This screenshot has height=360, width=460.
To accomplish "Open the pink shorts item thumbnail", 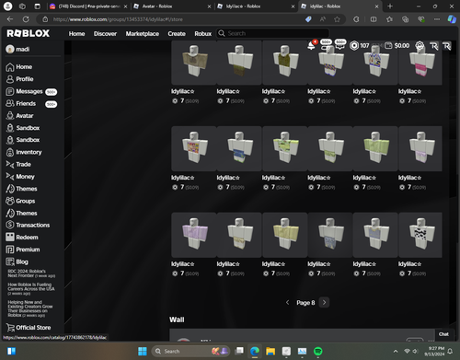I will pos(420,63).
